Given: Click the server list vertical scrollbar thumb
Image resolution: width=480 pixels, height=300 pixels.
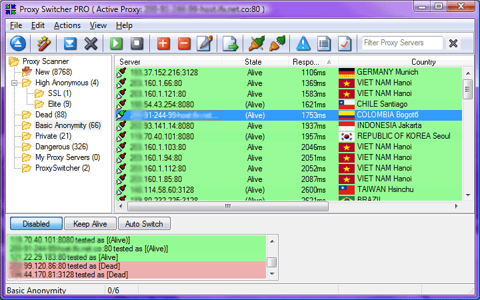Looking at the screenshot, I should pos(468,89).
